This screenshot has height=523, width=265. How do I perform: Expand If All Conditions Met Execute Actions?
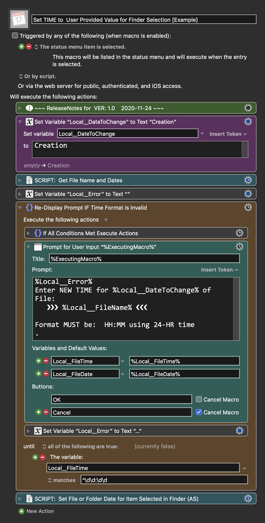[28, 233]
